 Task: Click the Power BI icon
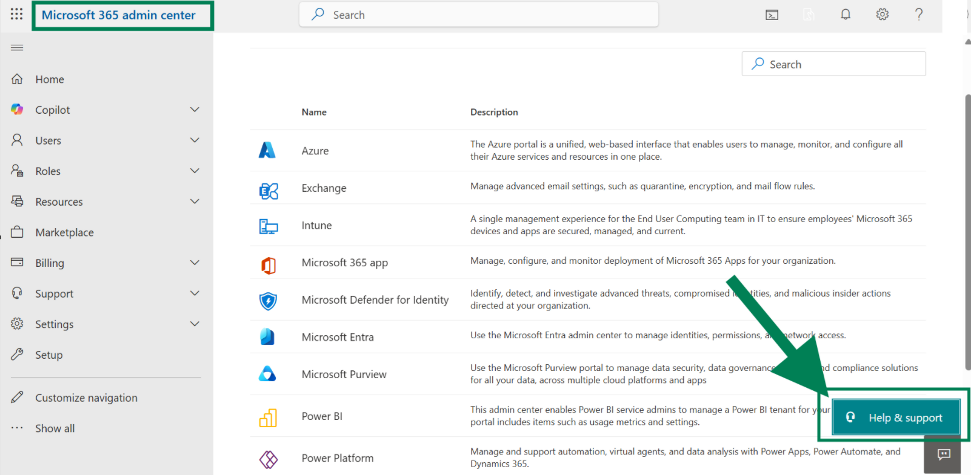coord(268,417)
